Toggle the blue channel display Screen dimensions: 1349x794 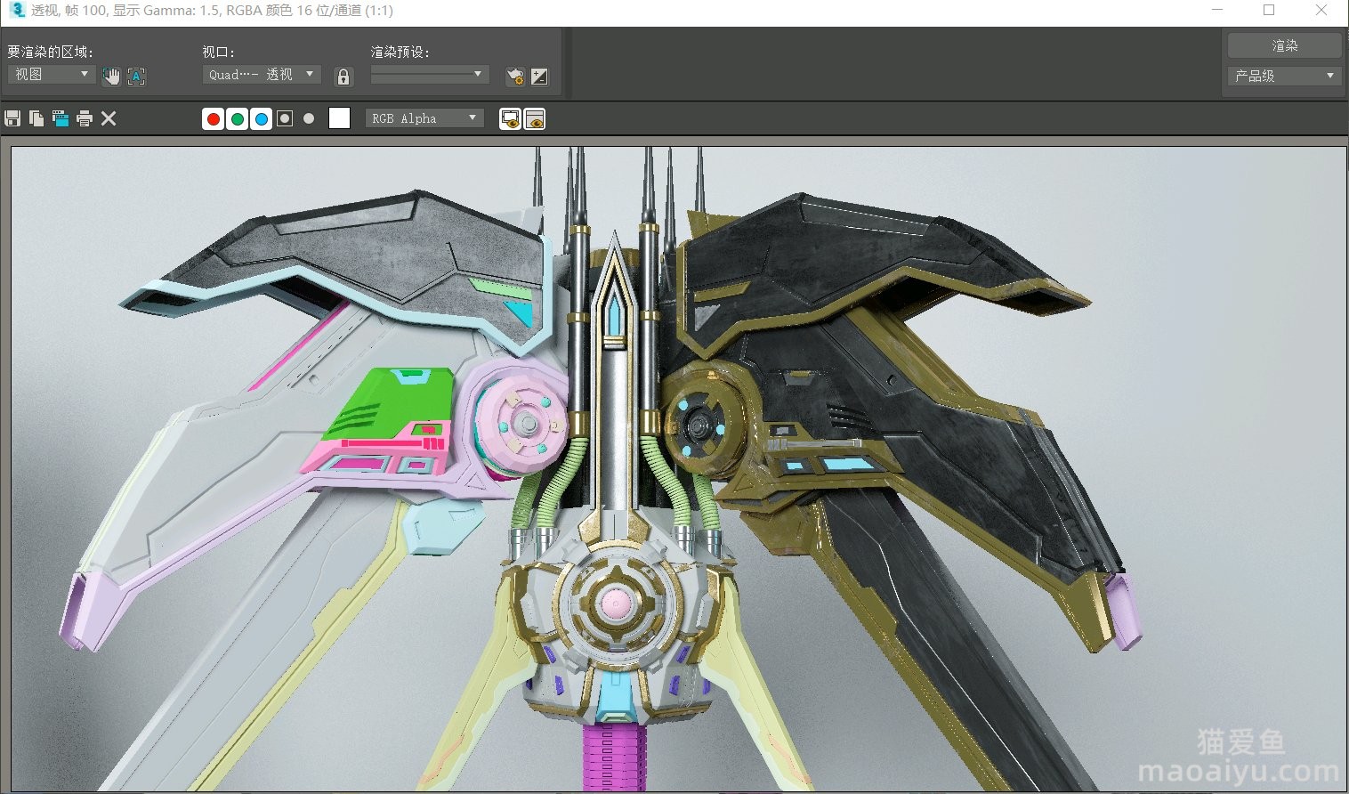point(262,118)
